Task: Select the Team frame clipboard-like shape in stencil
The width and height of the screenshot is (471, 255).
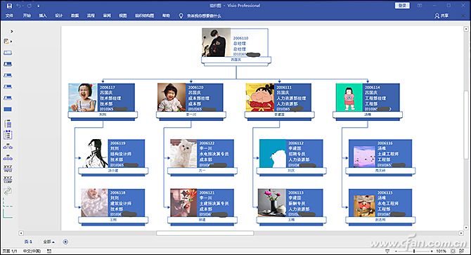Action: 8,135
